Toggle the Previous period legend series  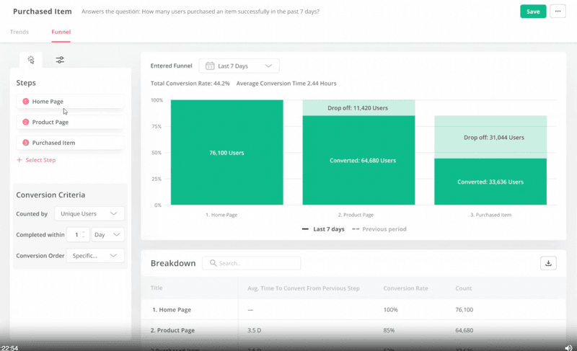(379, 229)
